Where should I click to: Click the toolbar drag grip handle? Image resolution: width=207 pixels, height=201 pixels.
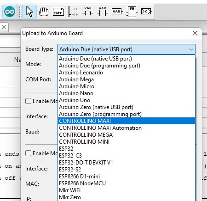20,12
